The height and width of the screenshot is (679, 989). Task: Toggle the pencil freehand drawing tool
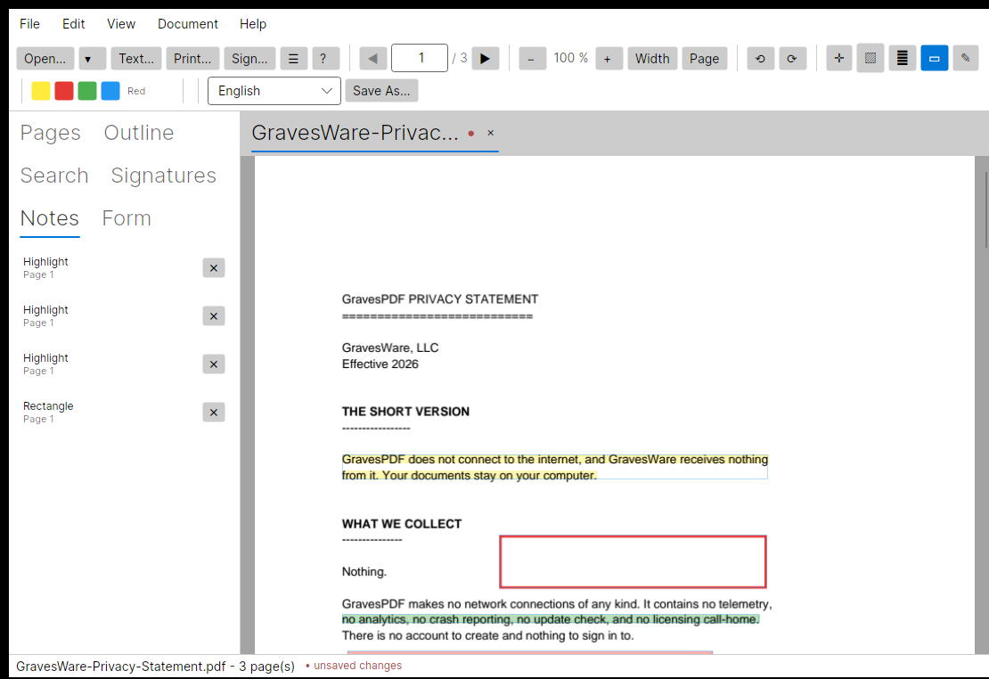(x=966, y=59)
